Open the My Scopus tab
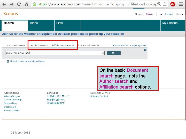186x139 pixels. pyautogui.click(x=173, y=25)
